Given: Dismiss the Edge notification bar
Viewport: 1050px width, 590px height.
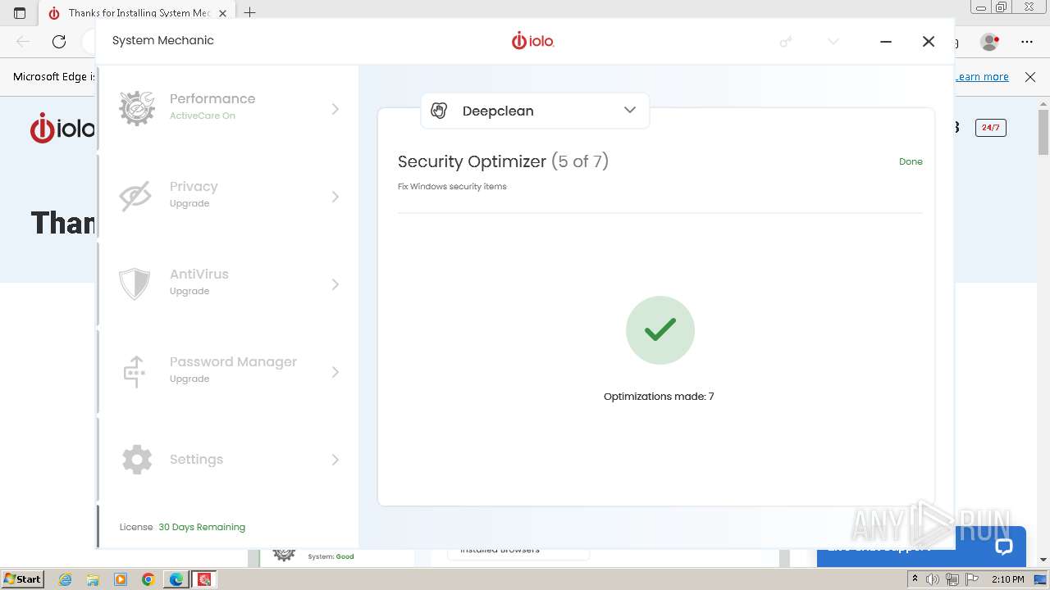Looking at the screenshot, I should 1030,76.
